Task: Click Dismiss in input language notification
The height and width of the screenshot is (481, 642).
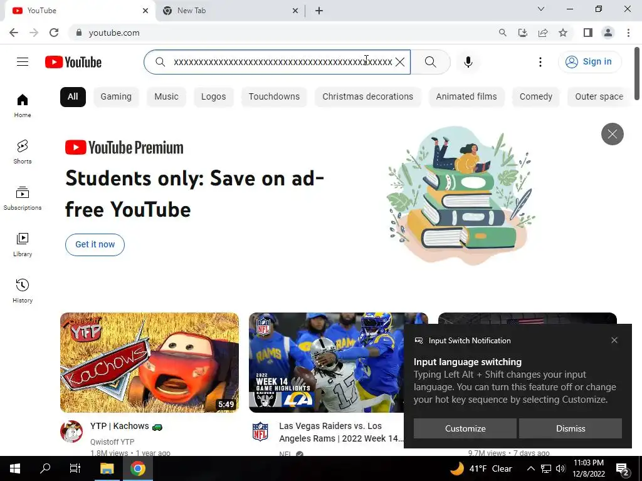Action: point(571,428)
